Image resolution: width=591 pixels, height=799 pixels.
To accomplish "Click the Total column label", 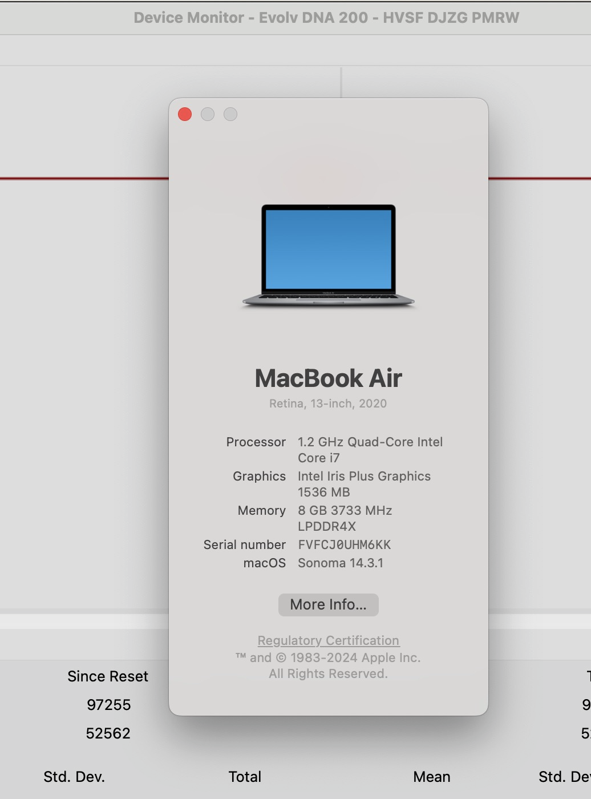I will coord(245,777).
